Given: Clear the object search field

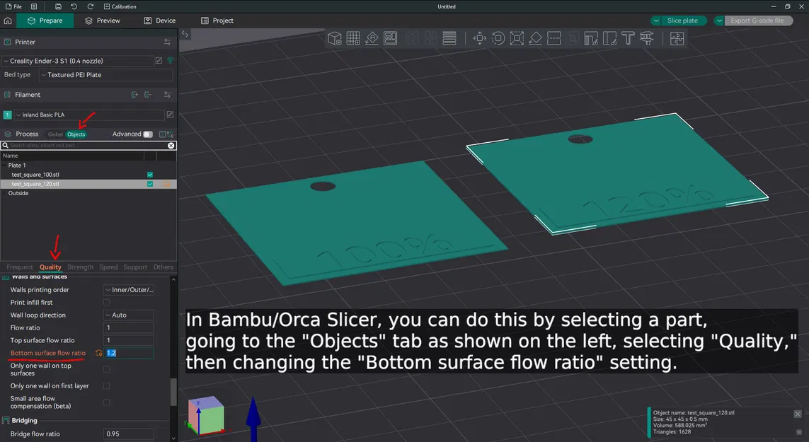Looking at the screenshot, I should [171, 146].
